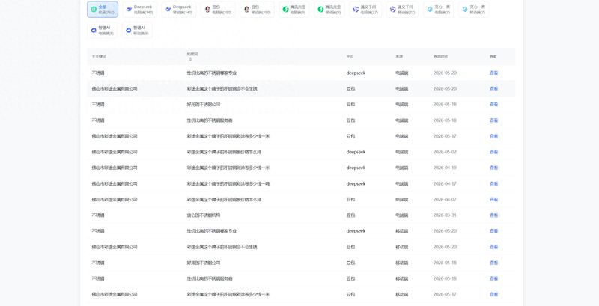Click 查看 for 豆包 移动端 2026-05-20 row
This screenshot has height=306, width=599.
click(493, 247)
